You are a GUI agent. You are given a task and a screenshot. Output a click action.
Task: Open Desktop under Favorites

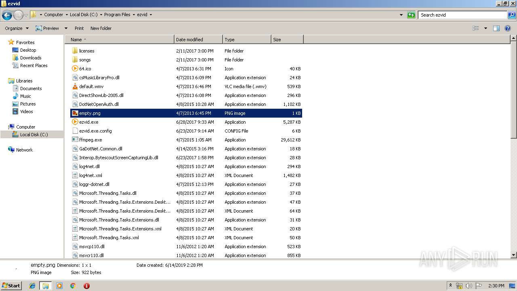(x=28, y=50)
